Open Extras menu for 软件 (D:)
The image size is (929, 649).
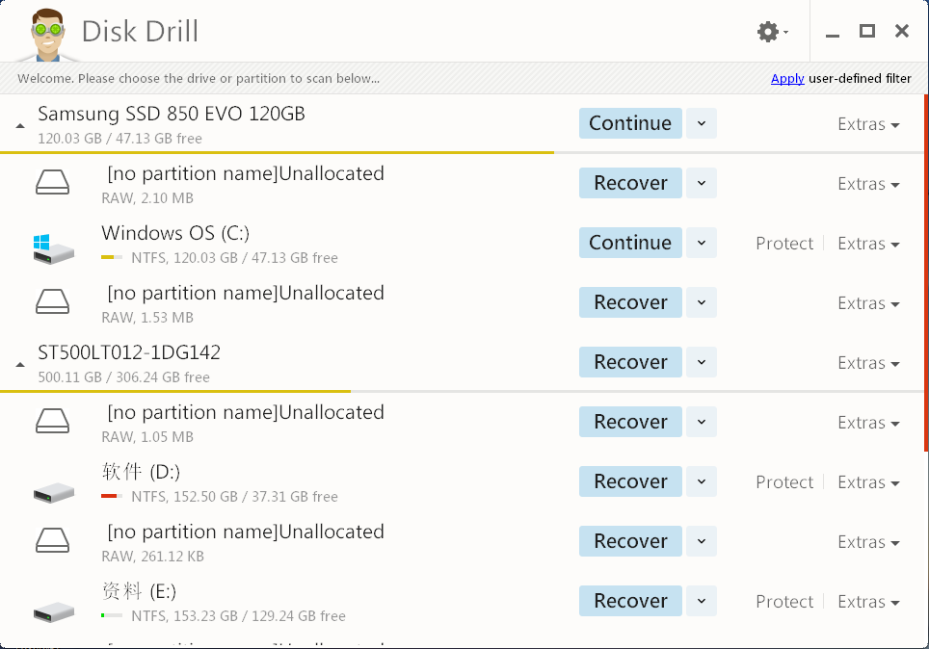point(868,482)
